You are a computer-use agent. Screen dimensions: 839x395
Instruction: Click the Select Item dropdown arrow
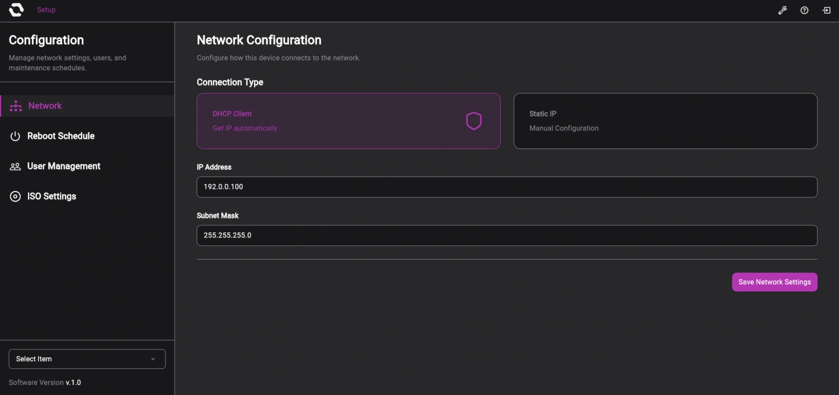[x=153, y=358]
